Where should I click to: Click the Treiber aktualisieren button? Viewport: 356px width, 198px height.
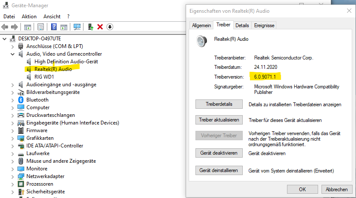tap(219, 120)
